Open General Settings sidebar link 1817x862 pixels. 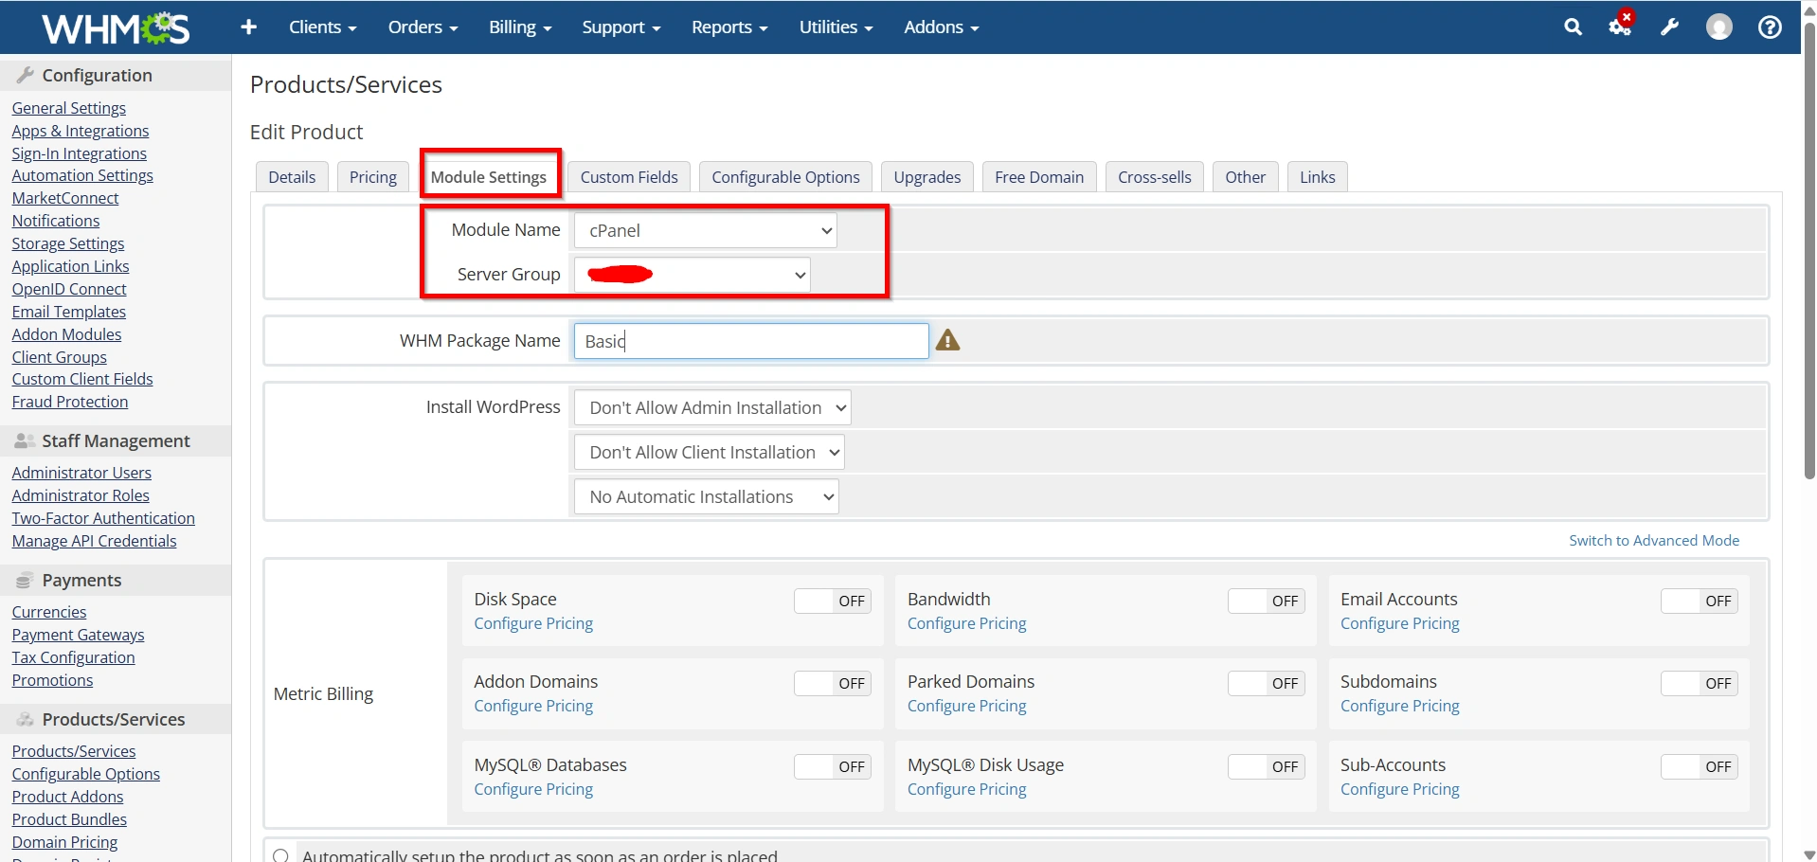[x=69, y=108]
